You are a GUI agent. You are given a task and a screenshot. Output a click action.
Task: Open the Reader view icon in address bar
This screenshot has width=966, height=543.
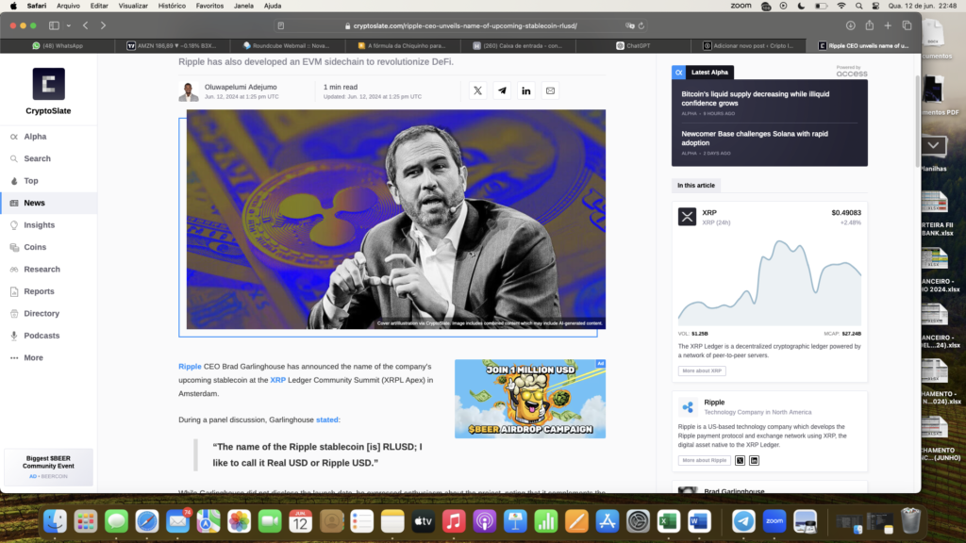coord(281,25)
